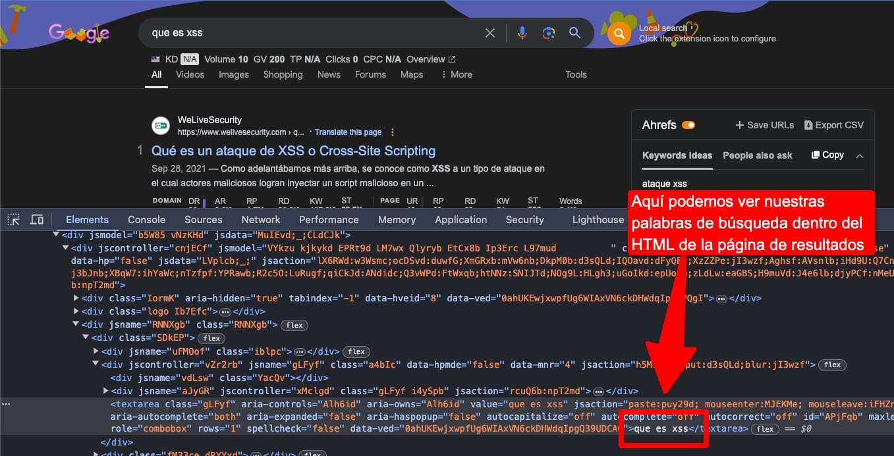Expand the div jsname="aJyGR" node
This screenshot has height=456, width=894.
105,391
